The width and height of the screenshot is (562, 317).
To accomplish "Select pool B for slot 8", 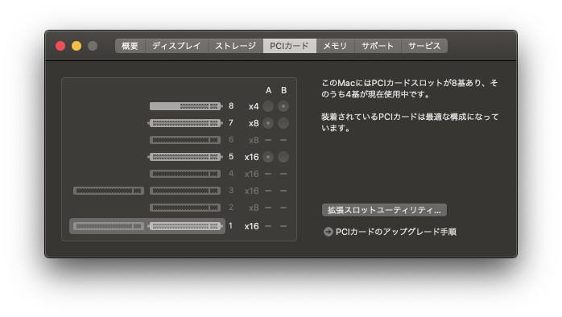I will [x=283, y=106].
